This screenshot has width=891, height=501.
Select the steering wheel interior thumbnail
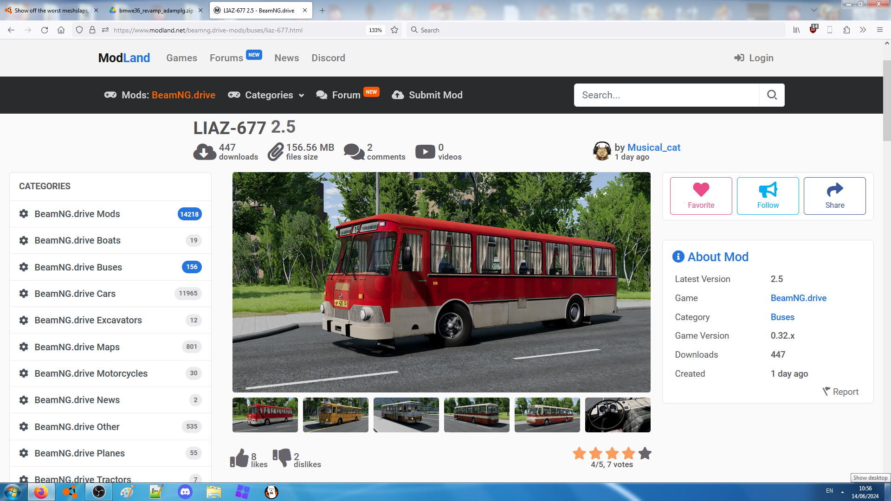pyautogui.click(x=618, y=415)
